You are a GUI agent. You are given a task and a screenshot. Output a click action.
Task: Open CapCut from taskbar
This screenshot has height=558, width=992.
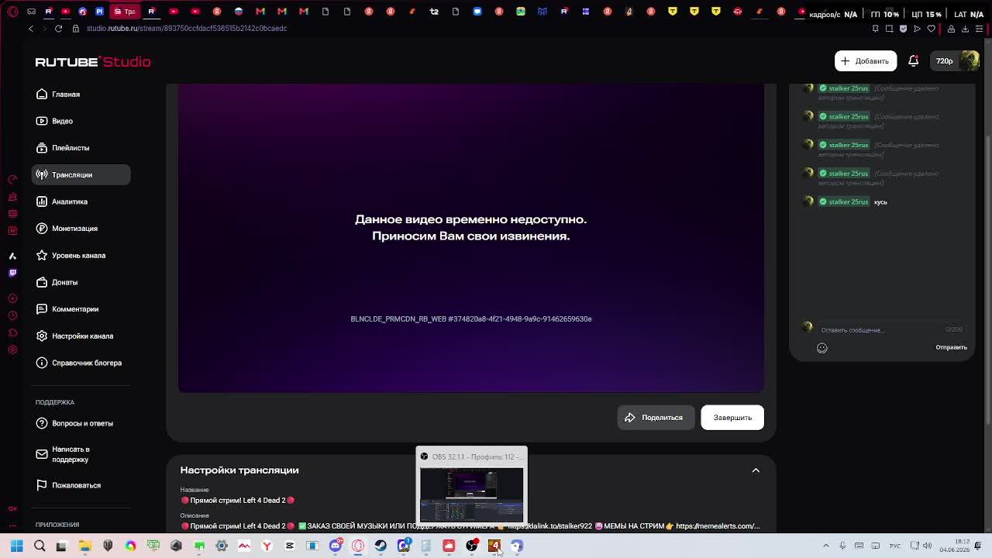pyautogui.click(x=290, y=546)
